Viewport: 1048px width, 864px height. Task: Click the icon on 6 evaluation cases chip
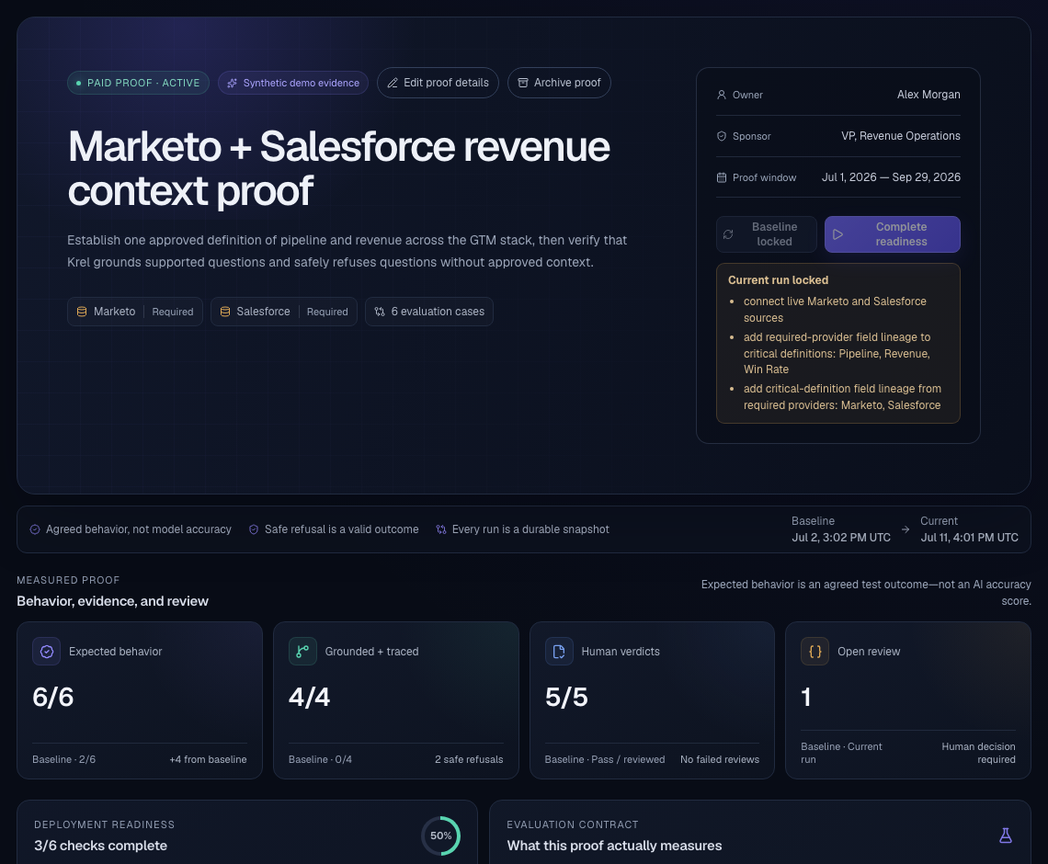[x=380, y=313]
